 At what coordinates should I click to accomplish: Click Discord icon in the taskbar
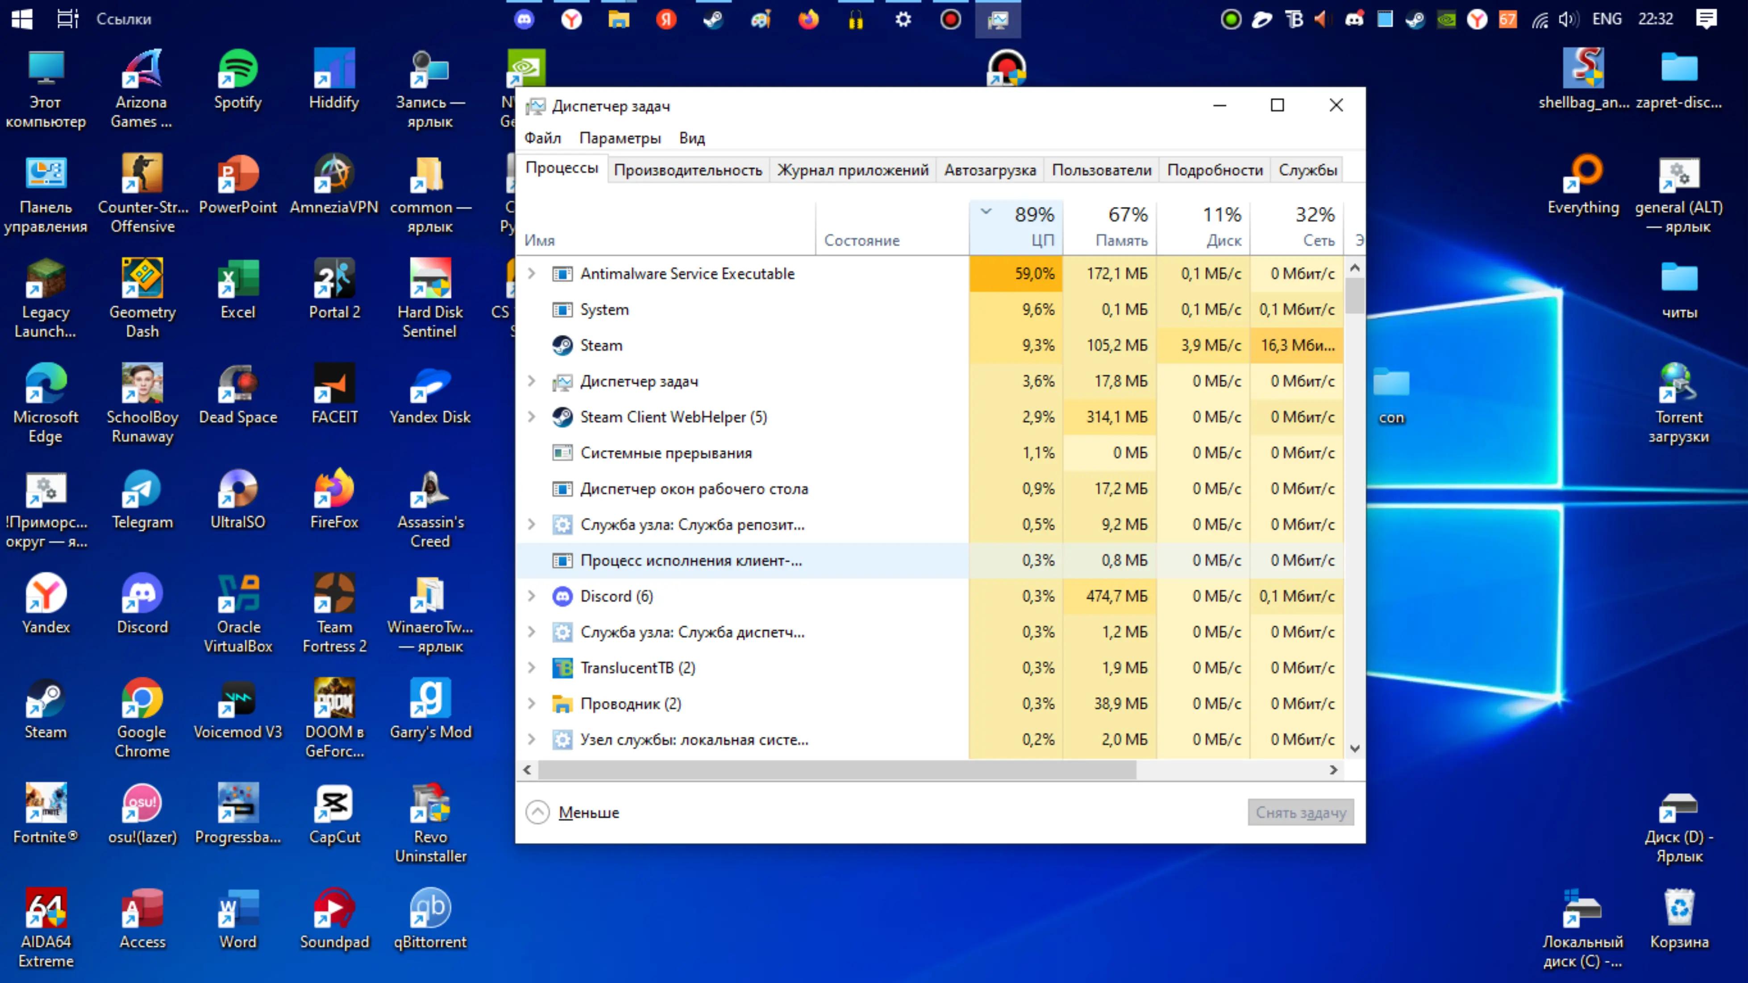click(524, 19)
